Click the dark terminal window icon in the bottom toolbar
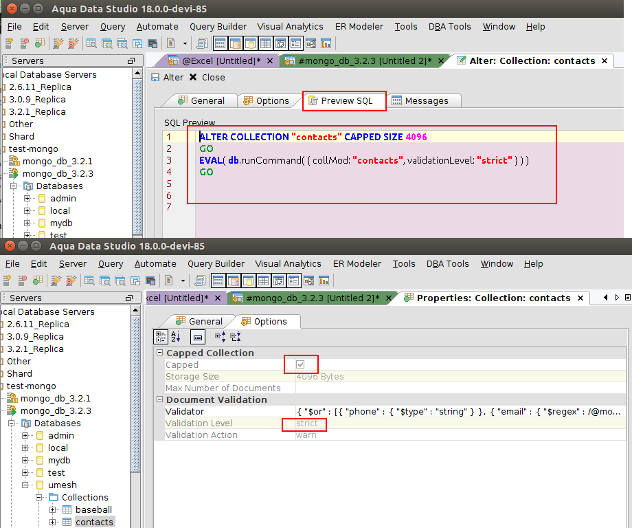Image resolution: width=632 pixels, height=528 pixels. (x=150, y=280)
